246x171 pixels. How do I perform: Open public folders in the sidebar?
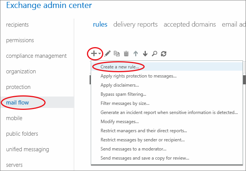[22, 134]
